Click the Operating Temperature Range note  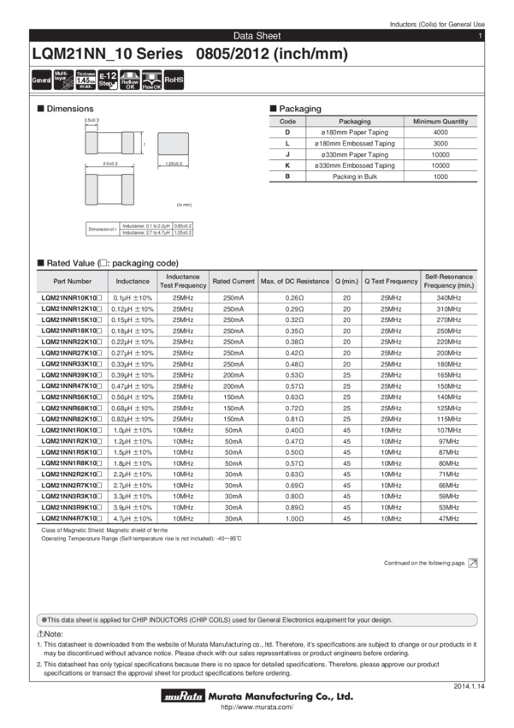pyautogui.click(x=141, y=539)
